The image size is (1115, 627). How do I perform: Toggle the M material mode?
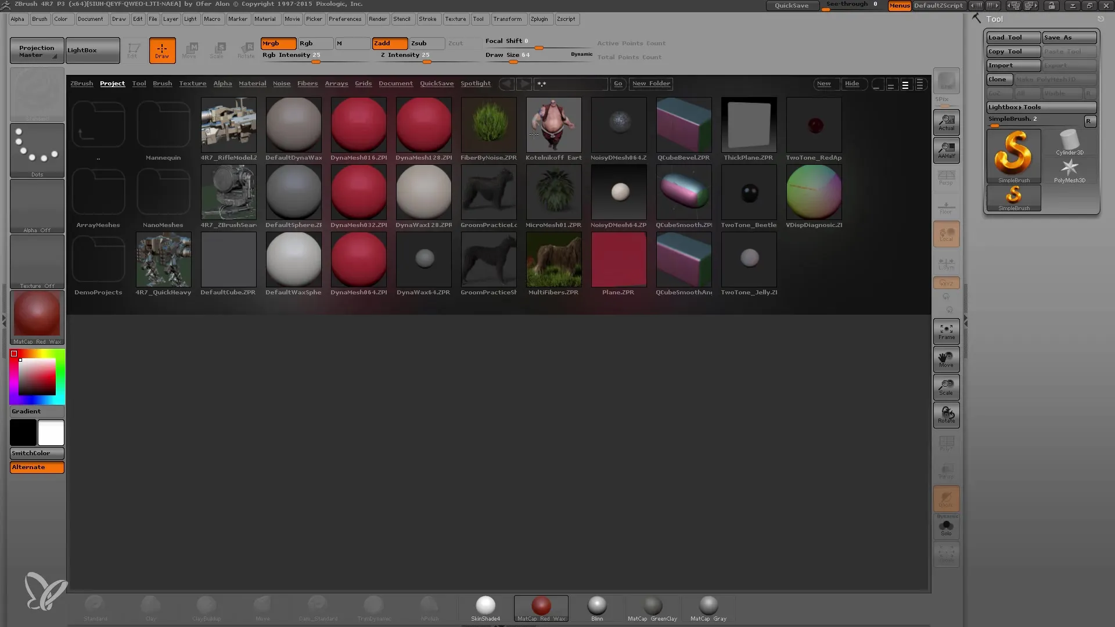pos(353,44)
